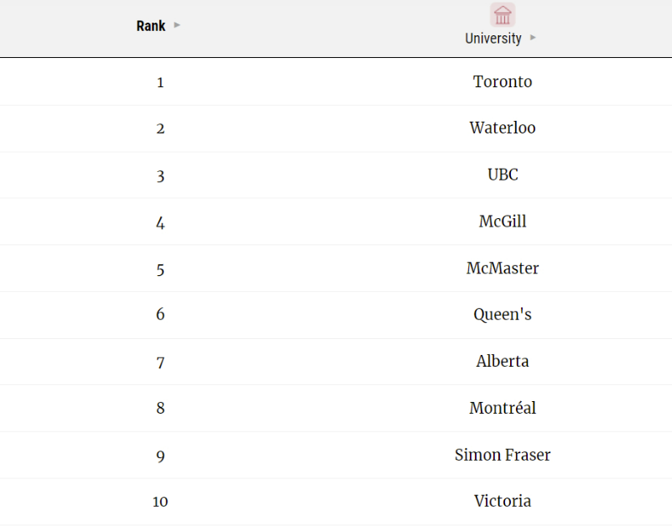
Task: Select Alberta in the ranking table
Action: (x=503, y=362)
